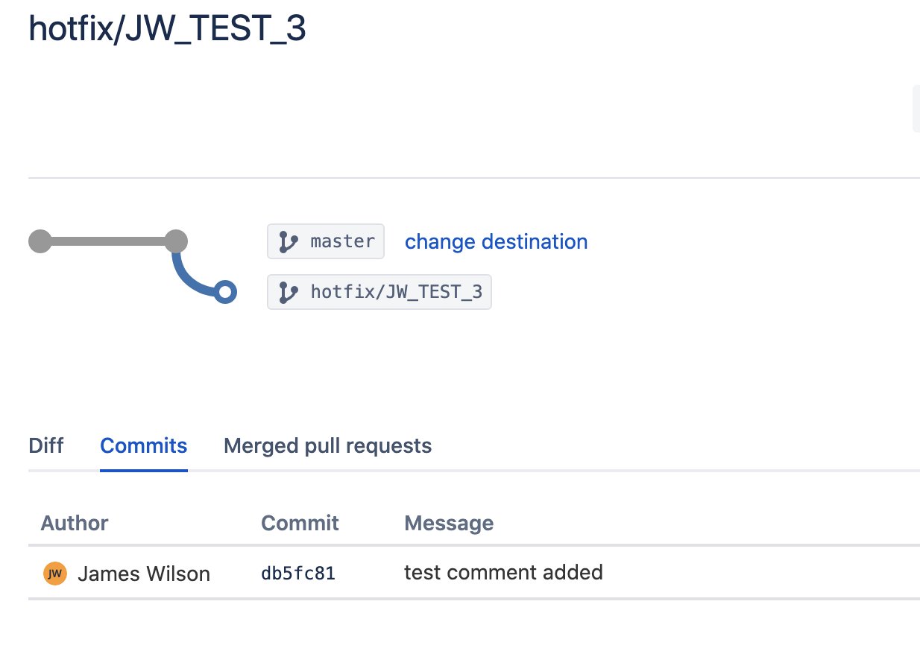
Task: Click the Commit column header
Action: click(x=300, y=523)
